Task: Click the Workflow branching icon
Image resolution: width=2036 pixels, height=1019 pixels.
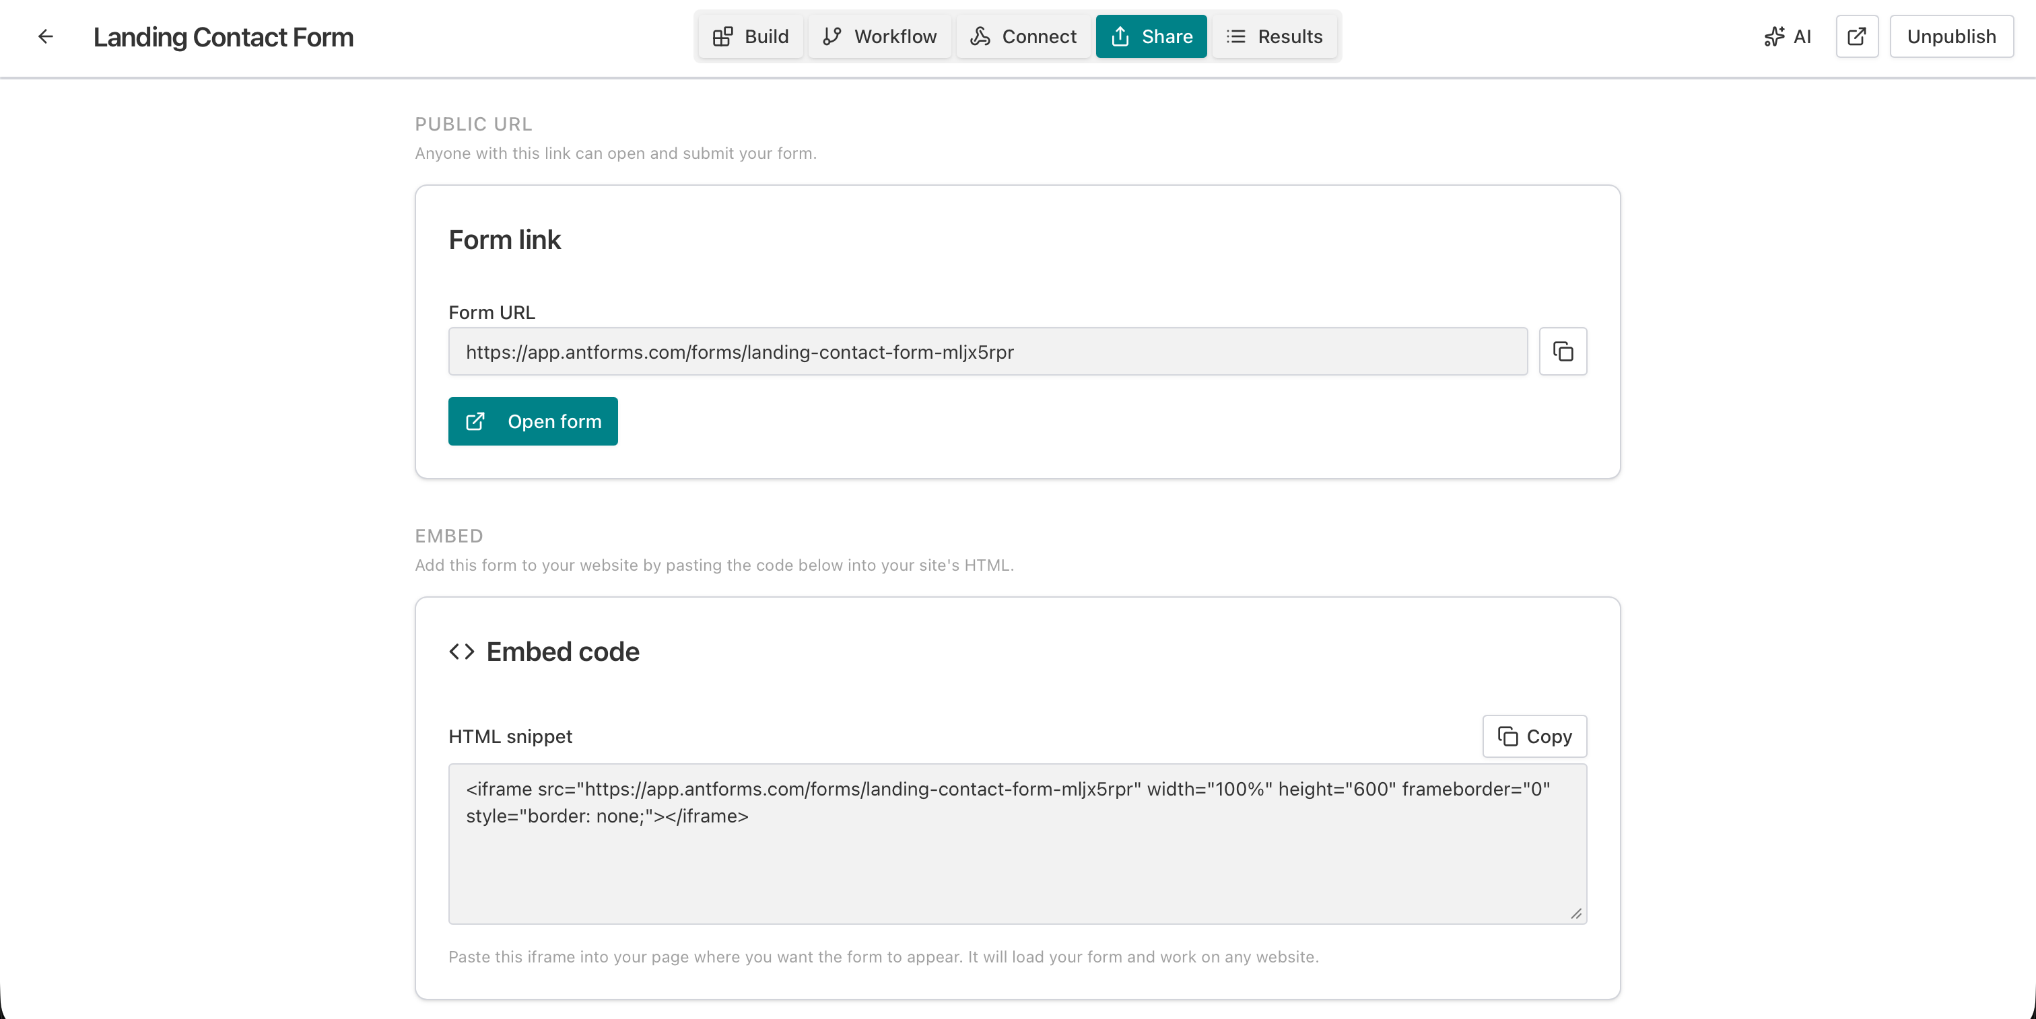Action: [832, 36]
